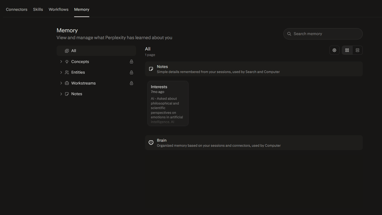The width and height of the screenshot is (382, 215).
Task: Click the lightbulb Concepts icon
Action: coord(67,62)
